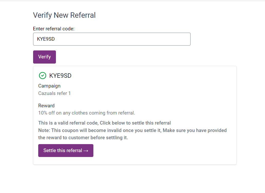Screen dimensions: 265x193
Task: Click the "Cazuals refer 1" campaign name
Action: pos(54,93)
